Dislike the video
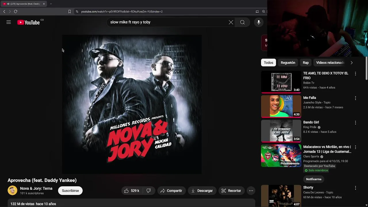Viewport: 368px width, 207px height. [149, 191]
